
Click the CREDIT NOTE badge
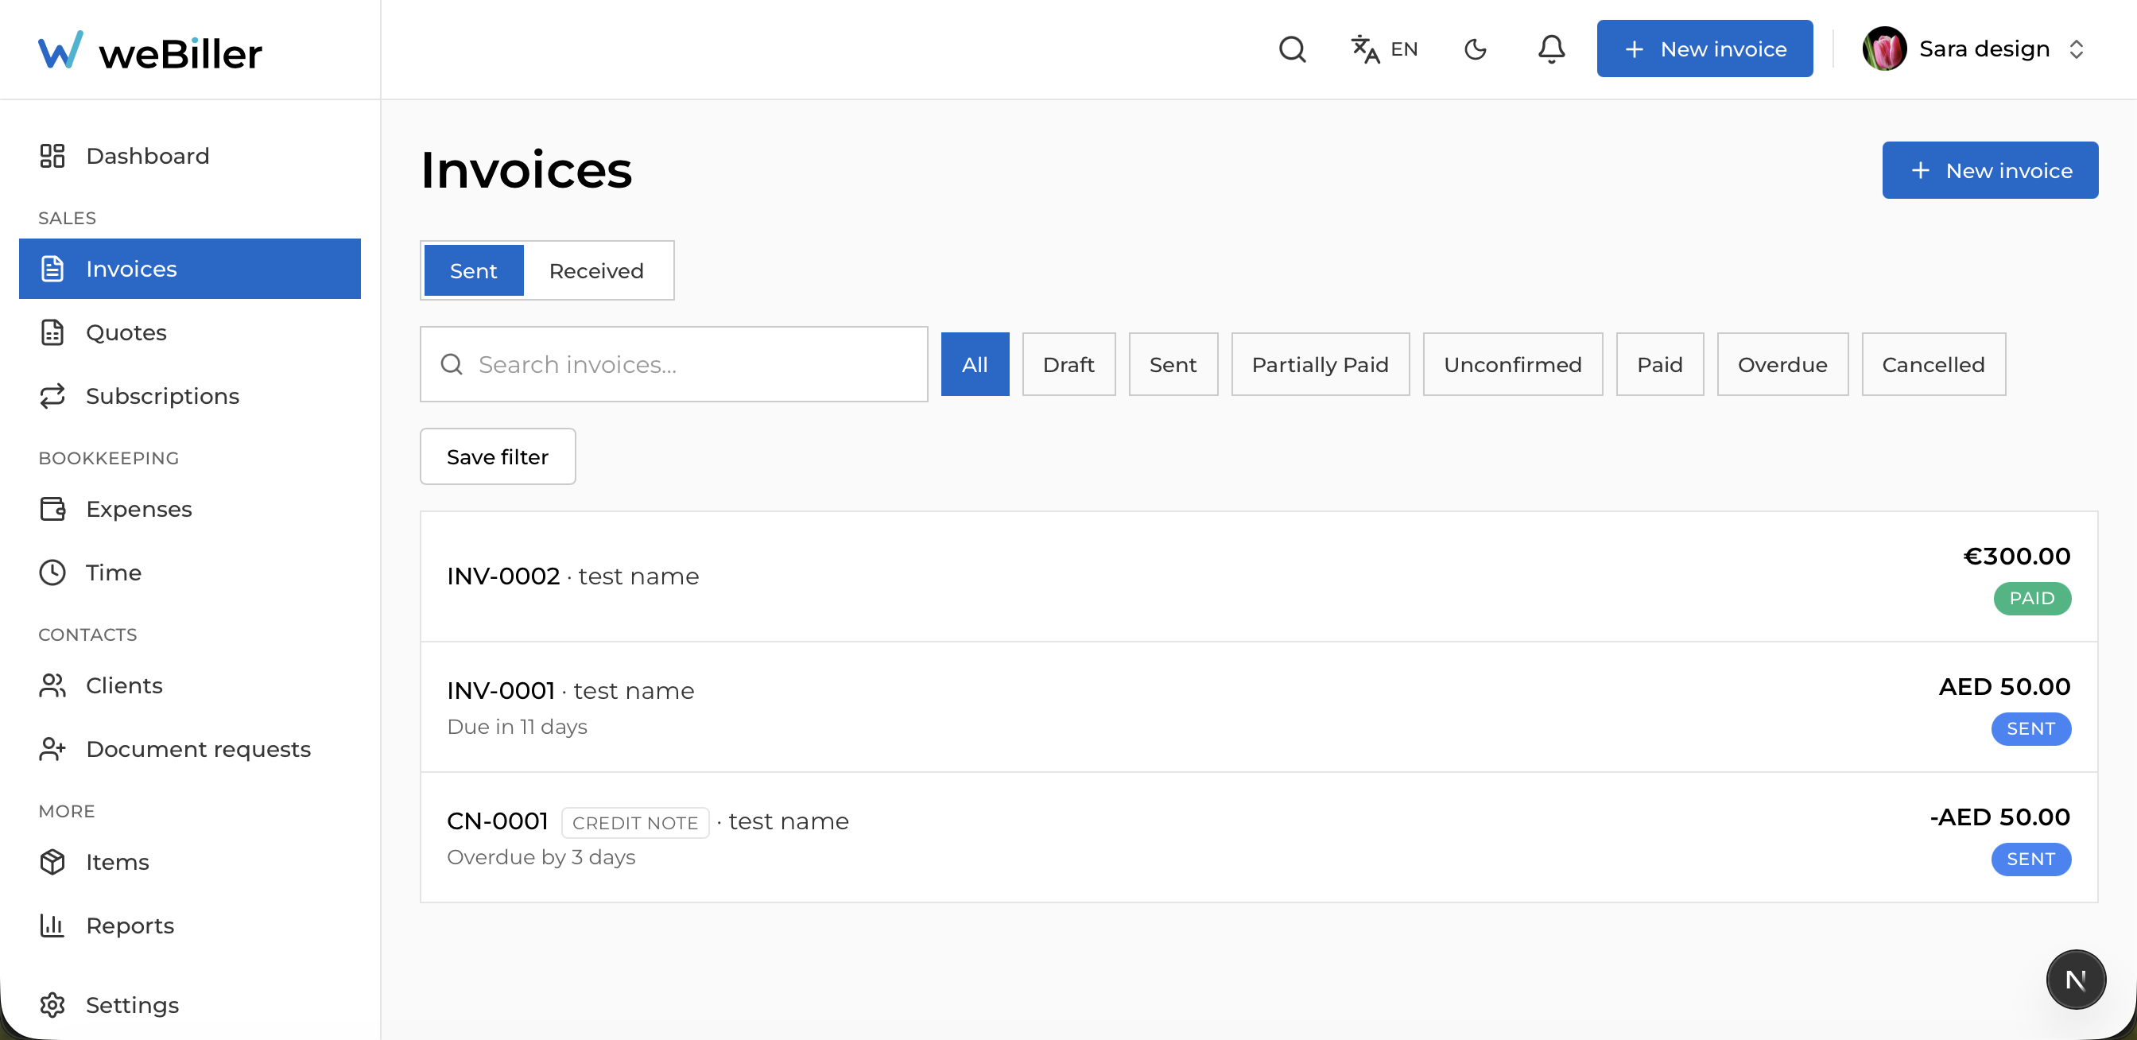point(634,823)
